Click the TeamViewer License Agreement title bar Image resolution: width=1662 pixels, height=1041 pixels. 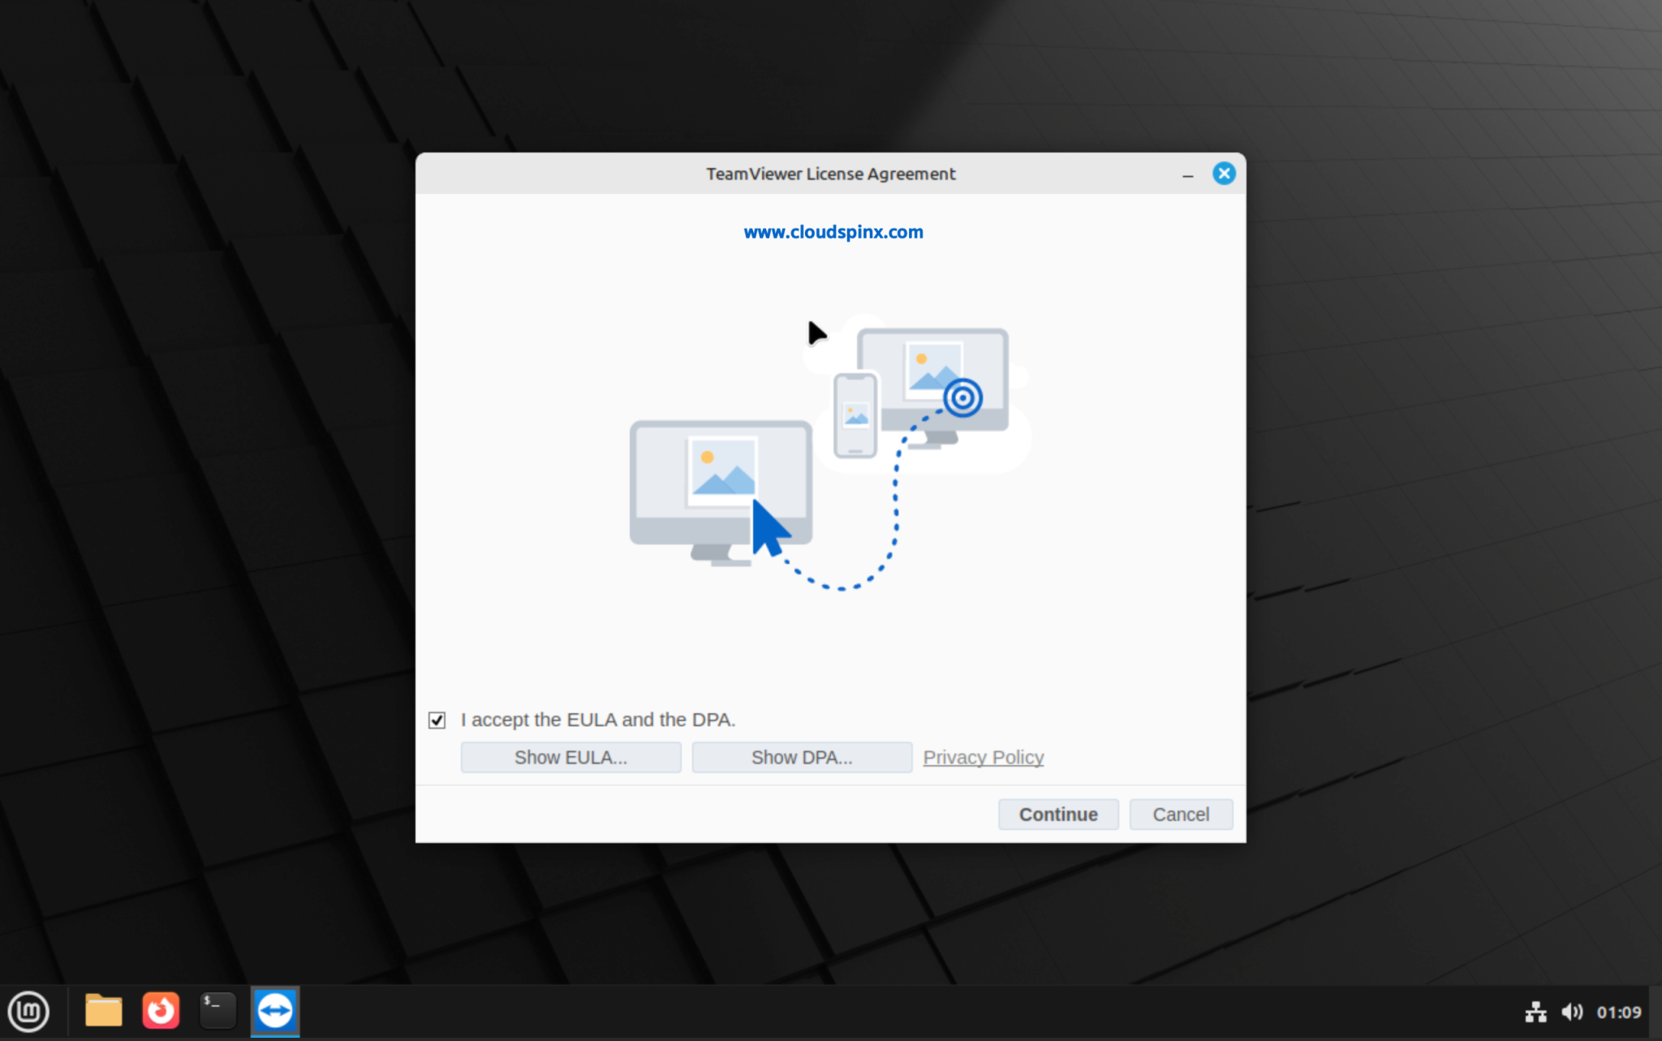pos(829,174)
